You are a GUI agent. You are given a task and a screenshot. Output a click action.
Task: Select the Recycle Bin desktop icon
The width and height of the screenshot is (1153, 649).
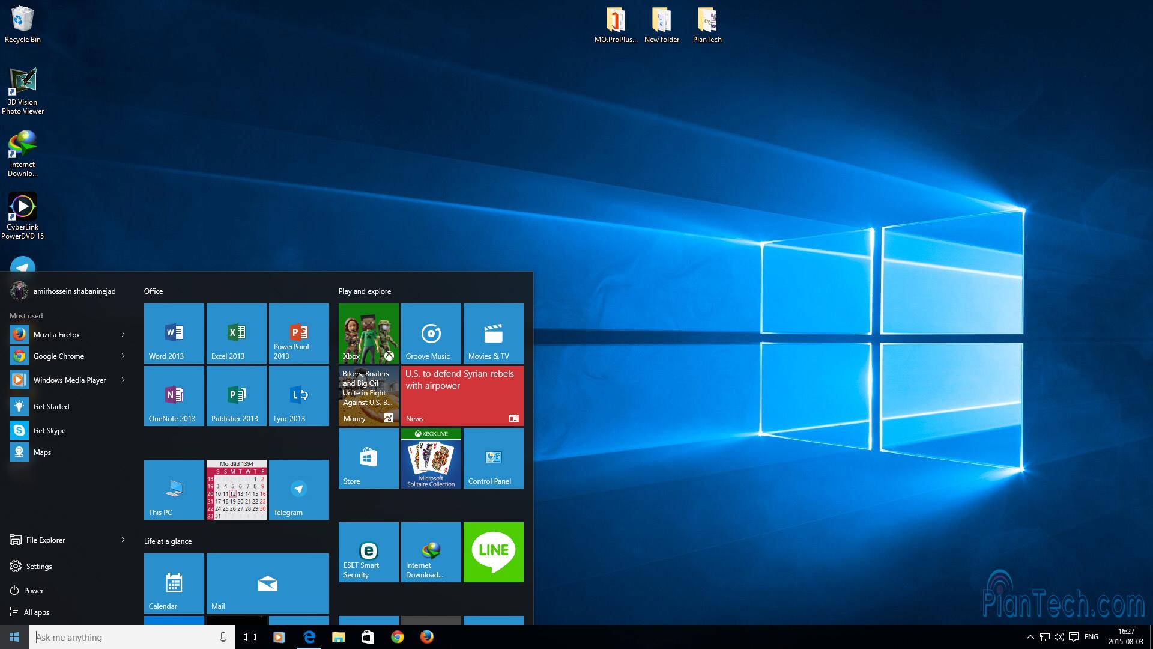click(x=23, y=25)
